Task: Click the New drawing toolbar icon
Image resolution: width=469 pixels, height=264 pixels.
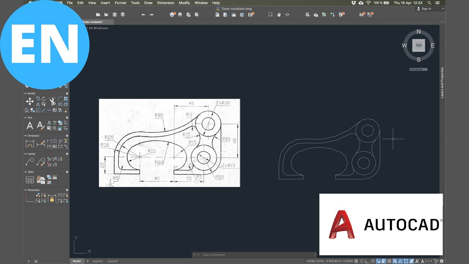Action: pos(98,15)
